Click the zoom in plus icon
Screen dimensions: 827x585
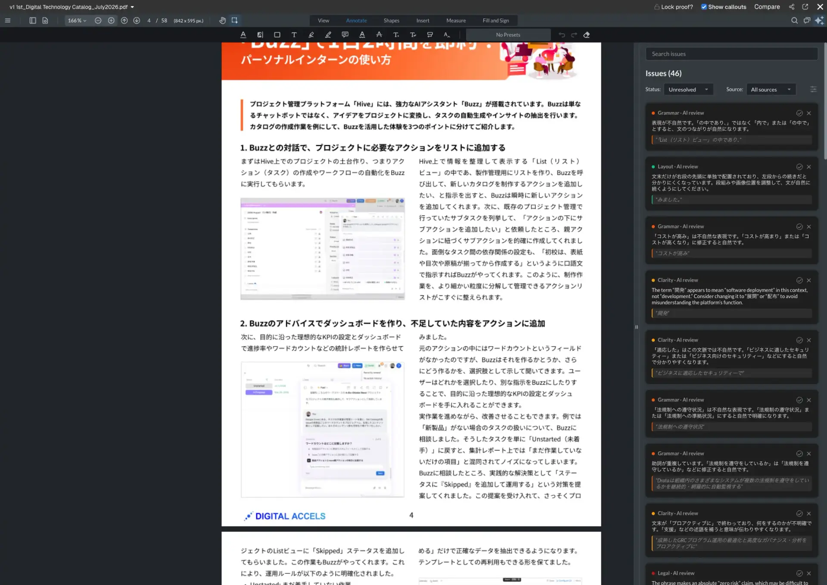111,20
